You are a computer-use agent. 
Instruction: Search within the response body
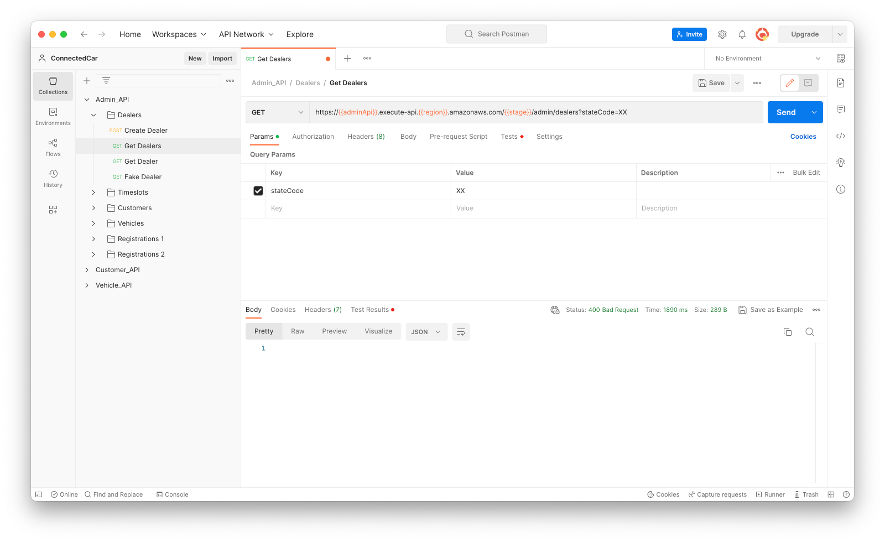coord(810,332)
